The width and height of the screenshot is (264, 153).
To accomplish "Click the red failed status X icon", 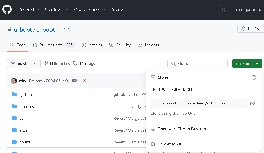I will click(85, 81).
